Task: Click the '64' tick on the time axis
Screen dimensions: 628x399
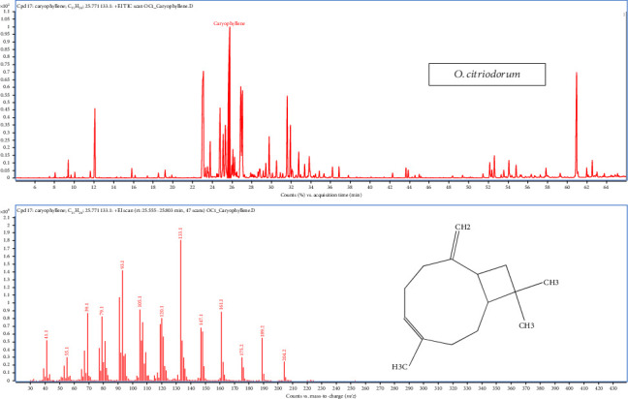Action: point(606,187)
